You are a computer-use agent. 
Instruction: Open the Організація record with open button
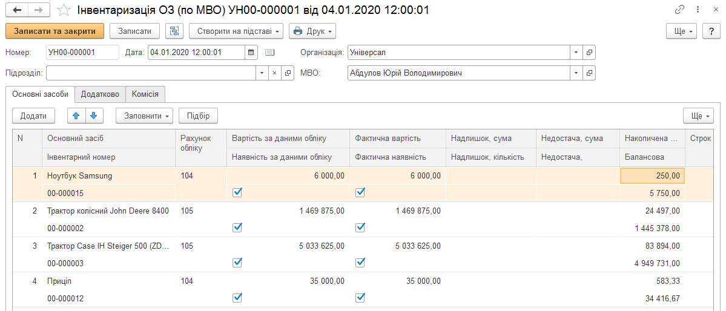pyautogui.click(x=589, y=52)
